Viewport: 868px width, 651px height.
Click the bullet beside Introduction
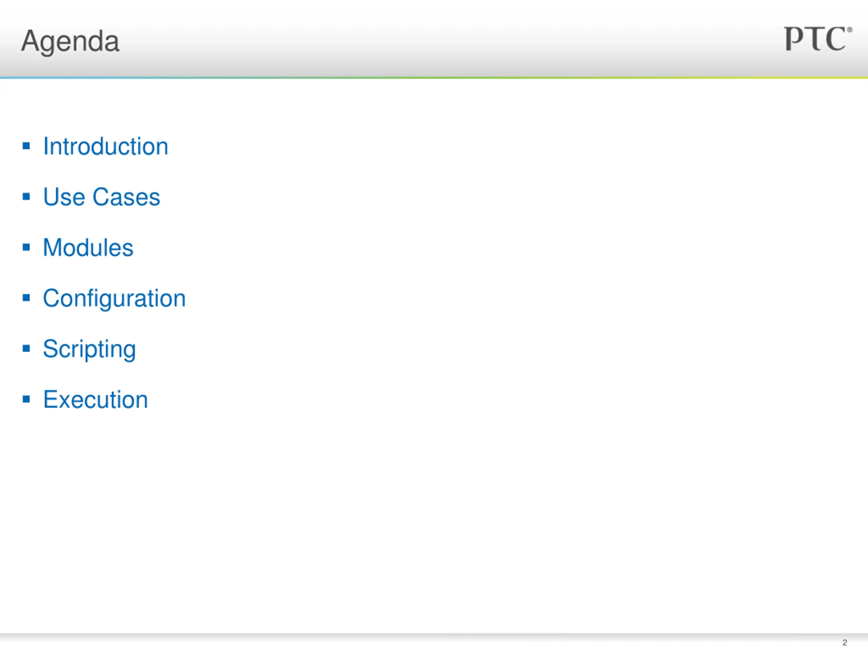[x=26, y=146]
